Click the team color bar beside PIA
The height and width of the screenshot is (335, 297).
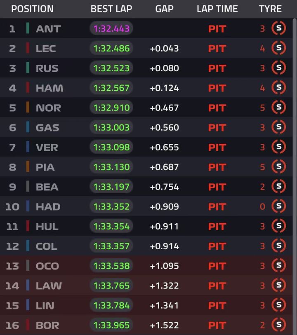tap(28, 167)
